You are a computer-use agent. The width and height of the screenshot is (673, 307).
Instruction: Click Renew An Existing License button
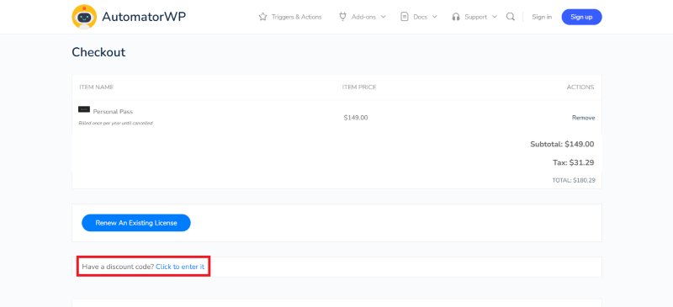coord(136,223)
